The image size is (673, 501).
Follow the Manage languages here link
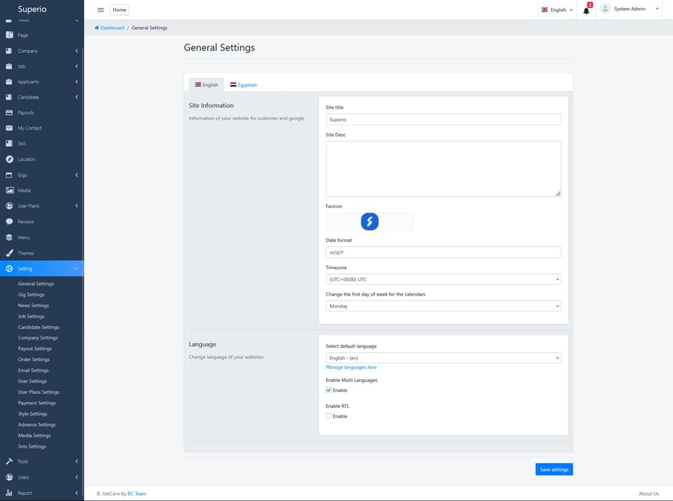tap(351, 368)
